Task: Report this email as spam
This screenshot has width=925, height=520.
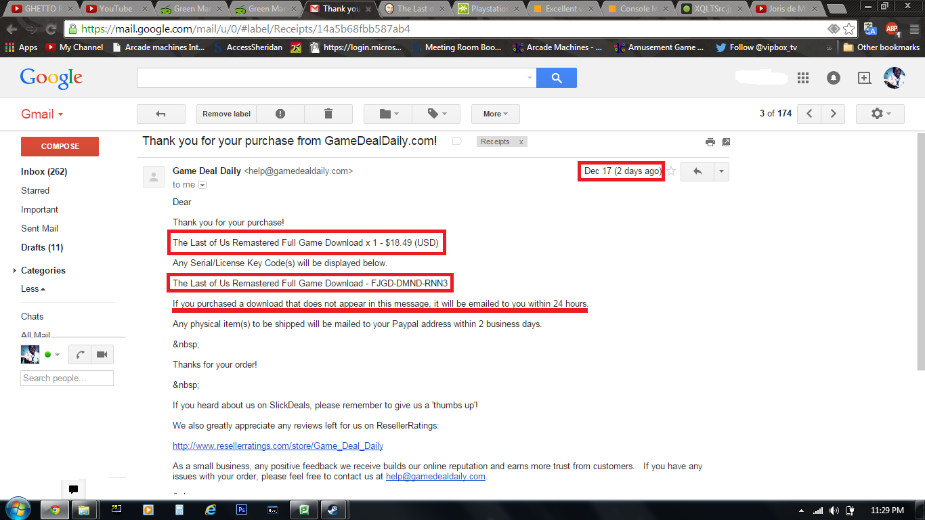Action: pos(280,114)
